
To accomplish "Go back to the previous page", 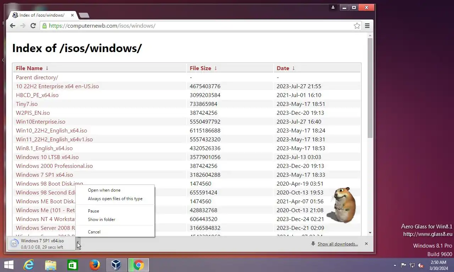I will pyautogui.click(x=12, y=25).
